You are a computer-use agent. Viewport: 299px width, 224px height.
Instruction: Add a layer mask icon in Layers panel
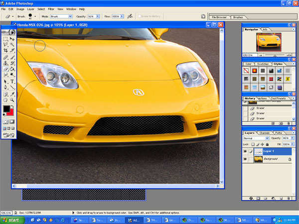pyautogui.click(x=258, y=198)
